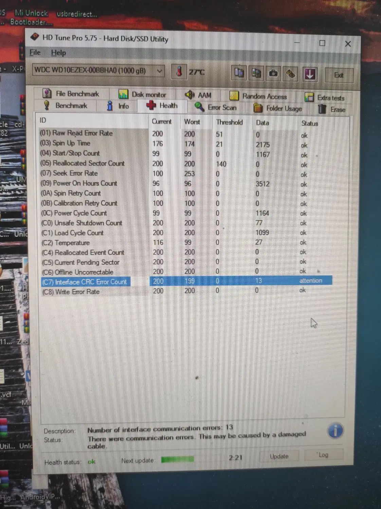Viewport: 381px width, 509px height.
Task: Open the Random Access tab
Action: click(x=258, y=96)
